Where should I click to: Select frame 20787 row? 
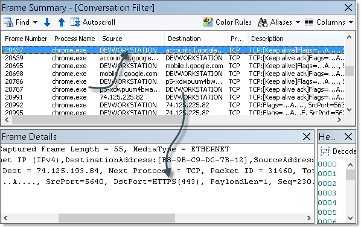coord(173,89)
